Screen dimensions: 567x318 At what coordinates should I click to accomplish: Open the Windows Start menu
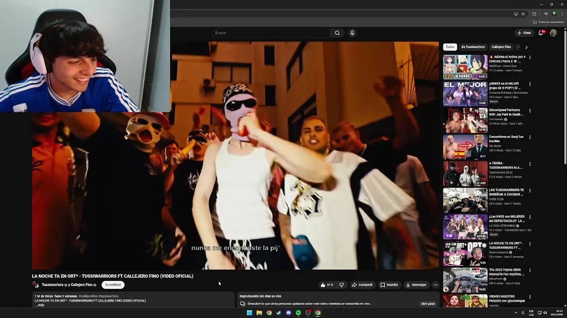(x=249, y=313)
